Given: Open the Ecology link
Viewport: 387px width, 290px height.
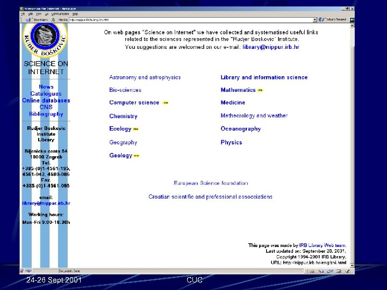Looking at the screenshot, I should (x=120, y=129).
